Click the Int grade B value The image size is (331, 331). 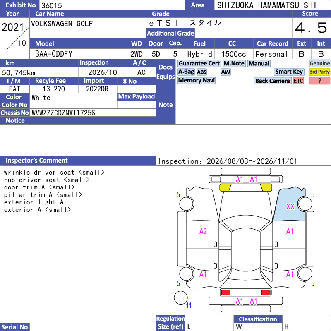click(x=321, y=54)
